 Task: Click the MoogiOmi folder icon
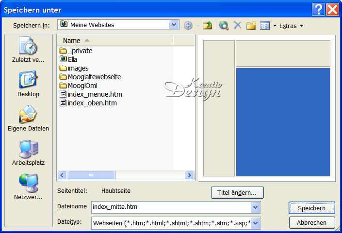63,86
